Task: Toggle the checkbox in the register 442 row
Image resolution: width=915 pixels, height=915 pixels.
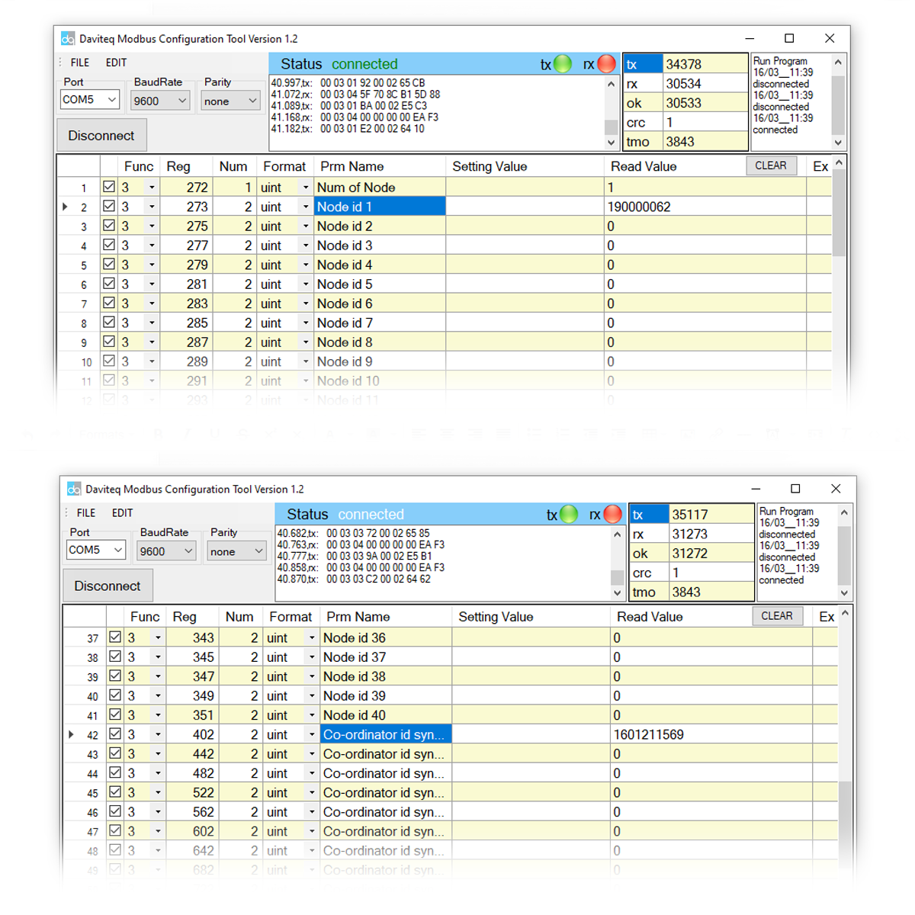Action: pyautogui.click(x=115, y=753)
